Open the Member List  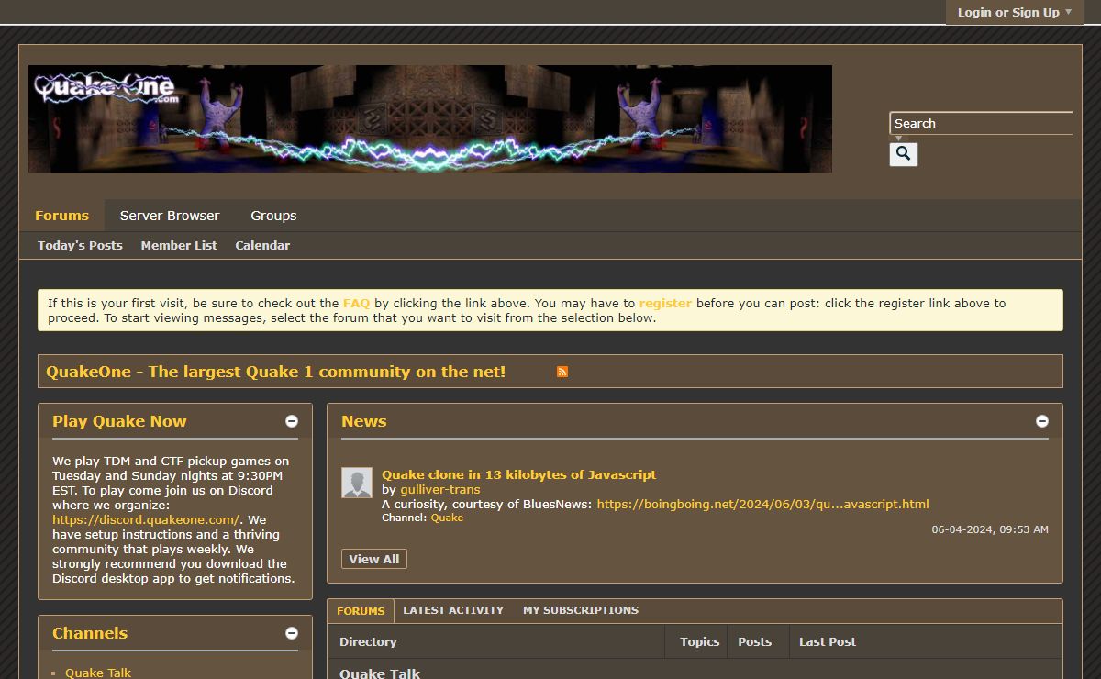(x=179, y=245)
